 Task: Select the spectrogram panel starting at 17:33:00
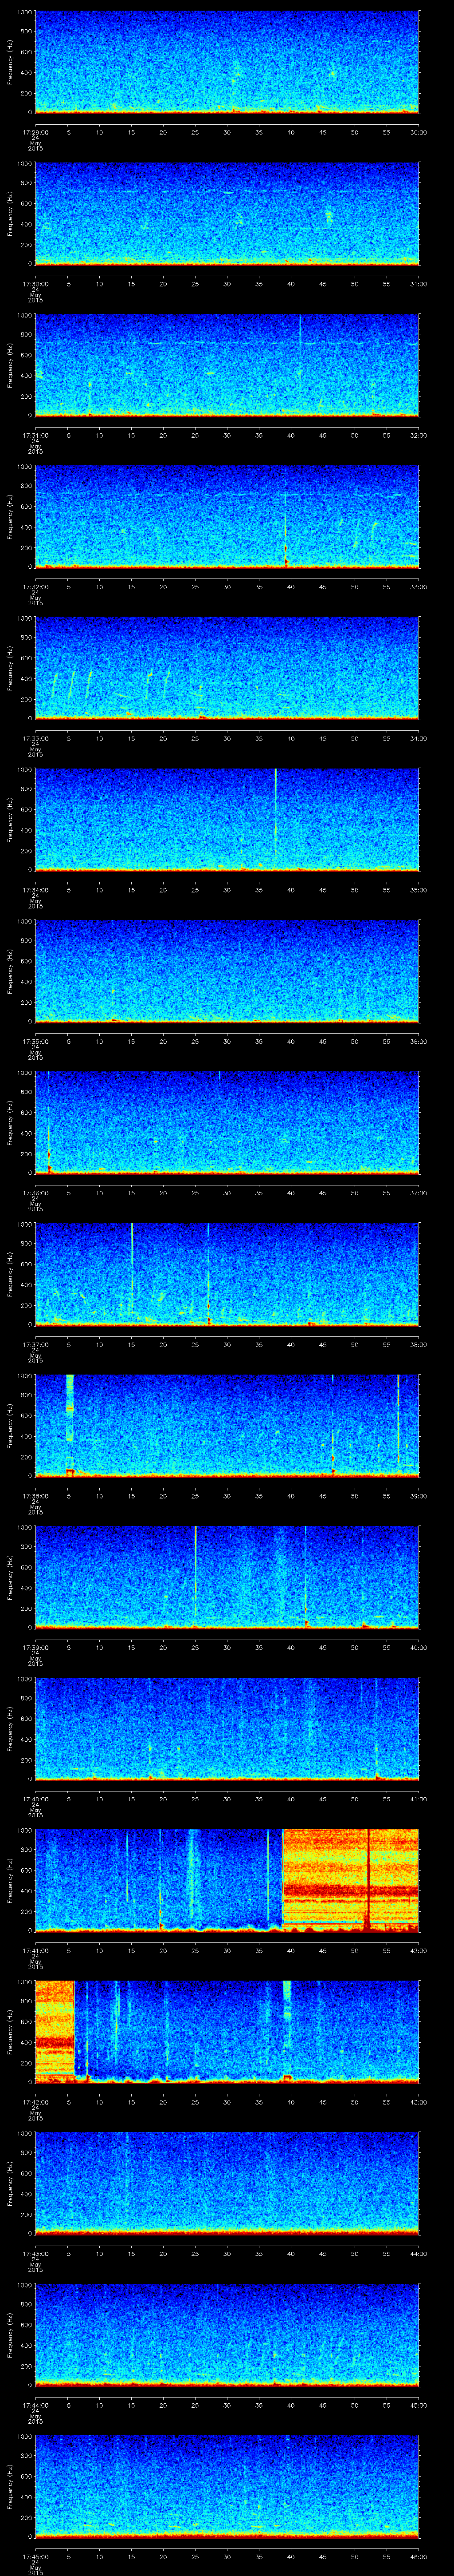227,668
